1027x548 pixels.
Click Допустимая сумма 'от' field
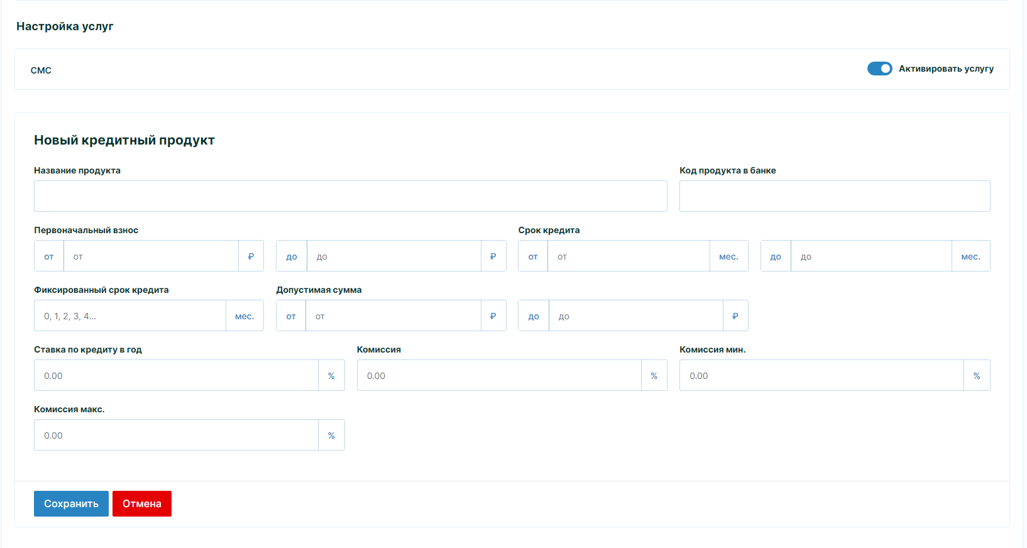coord(393,316)
